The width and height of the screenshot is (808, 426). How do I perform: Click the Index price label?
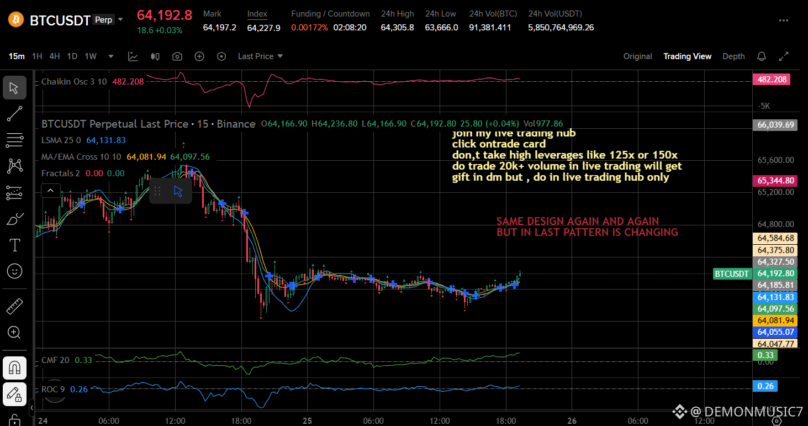pos(257,14)
